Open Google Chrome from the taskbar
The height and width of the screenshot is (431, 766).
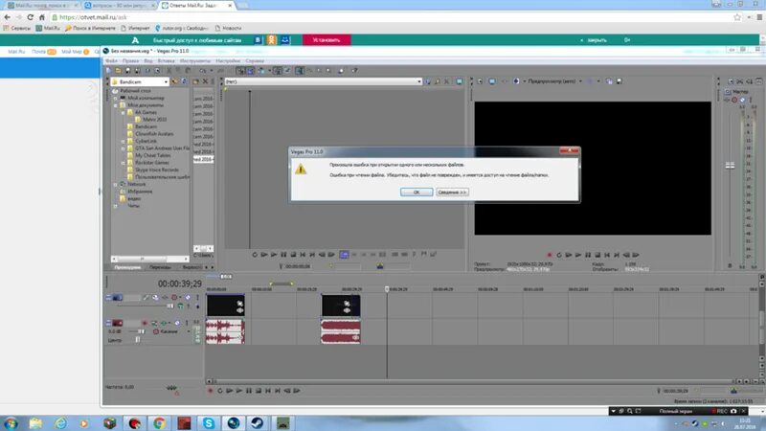coord(159,423)
